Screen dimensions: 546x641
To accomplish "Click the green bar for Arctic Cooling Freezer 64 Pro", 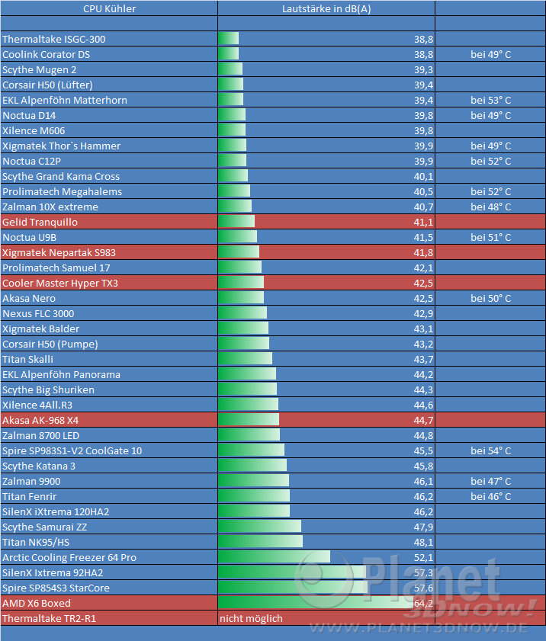I will tap(274, 557).
